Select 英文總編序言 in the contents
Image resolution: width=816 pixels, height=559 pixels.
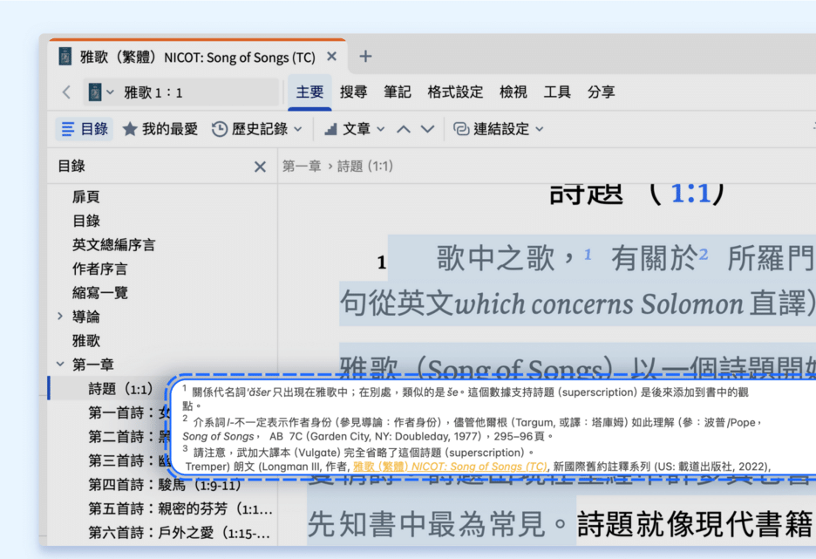(x=113, y=245)
